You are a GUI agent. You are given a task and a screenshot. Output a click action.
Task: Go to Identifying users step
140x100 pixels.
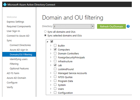tap(18, 59)
